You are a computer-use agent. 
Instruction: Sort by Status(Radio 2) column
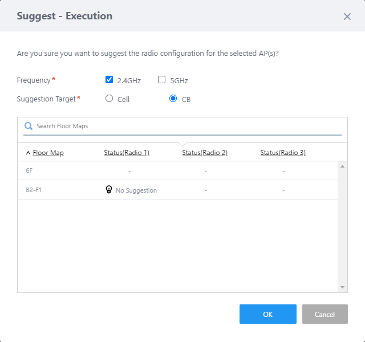click(205, 153)
